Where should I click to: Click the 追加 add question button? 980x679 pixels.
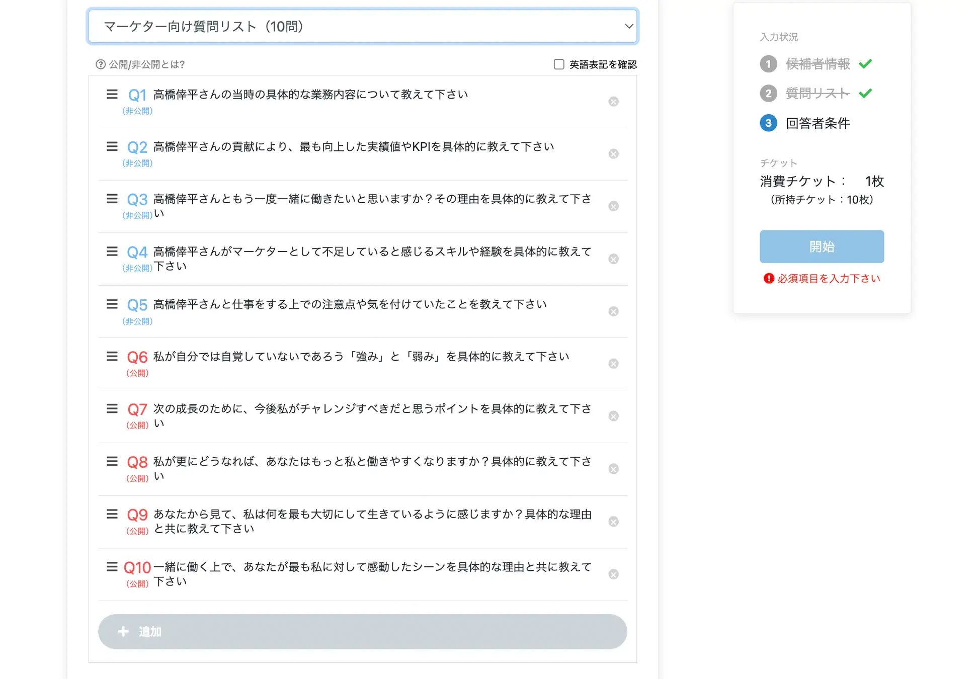click(x=362, y=632)
